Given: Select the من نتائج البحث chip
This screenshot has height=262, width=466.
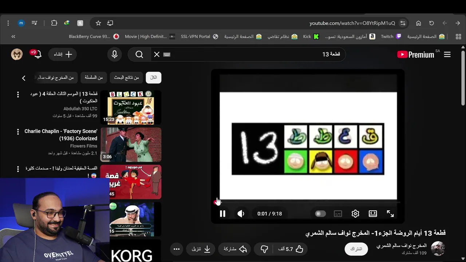Looking at the screenshot, I should click(x=126, y=78).
